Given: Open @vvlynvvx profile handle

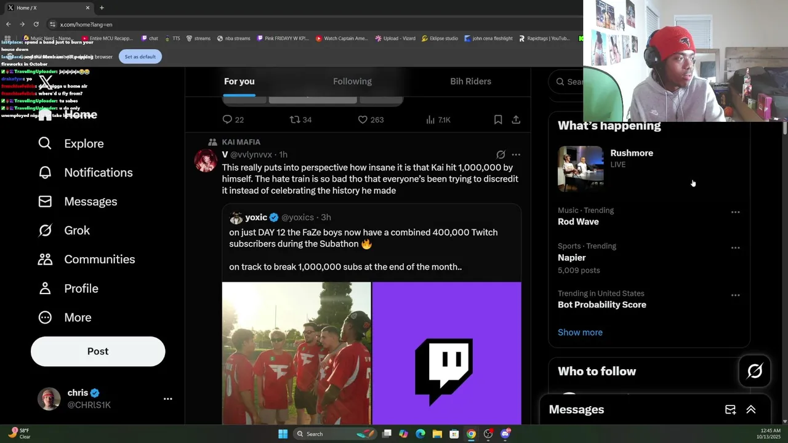Looking at the screenshot, I should [x=251, y=154].
